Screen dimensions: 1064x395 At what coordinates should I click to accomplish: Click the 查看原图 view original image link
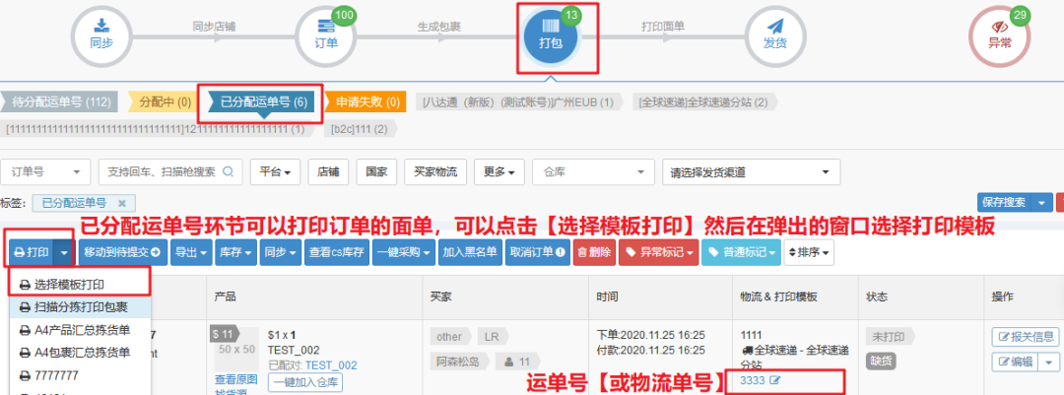[236, 378]
